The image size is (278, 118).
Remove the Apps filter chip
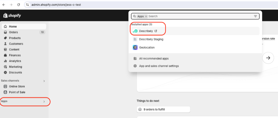(x=146, y=16)
